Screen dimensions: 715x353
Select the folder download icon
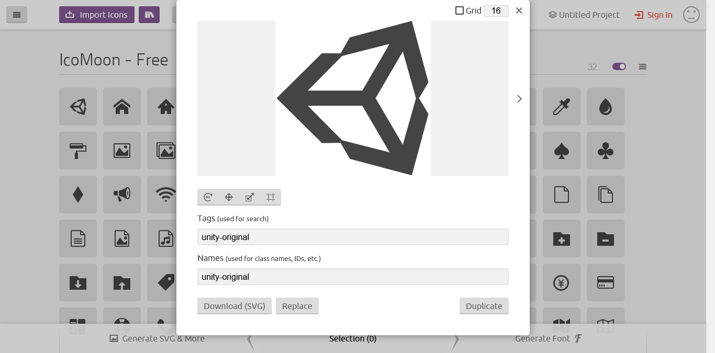(78, 282)
